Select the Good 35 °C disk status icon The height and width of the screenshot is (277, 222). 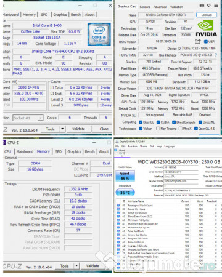[121, 152]
